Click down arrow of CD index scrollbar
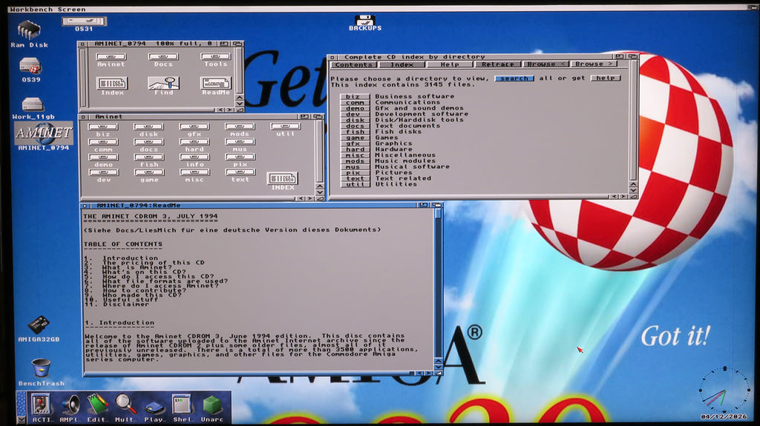The height and width of the screenshot is (426, 760). tap(633, 190)
